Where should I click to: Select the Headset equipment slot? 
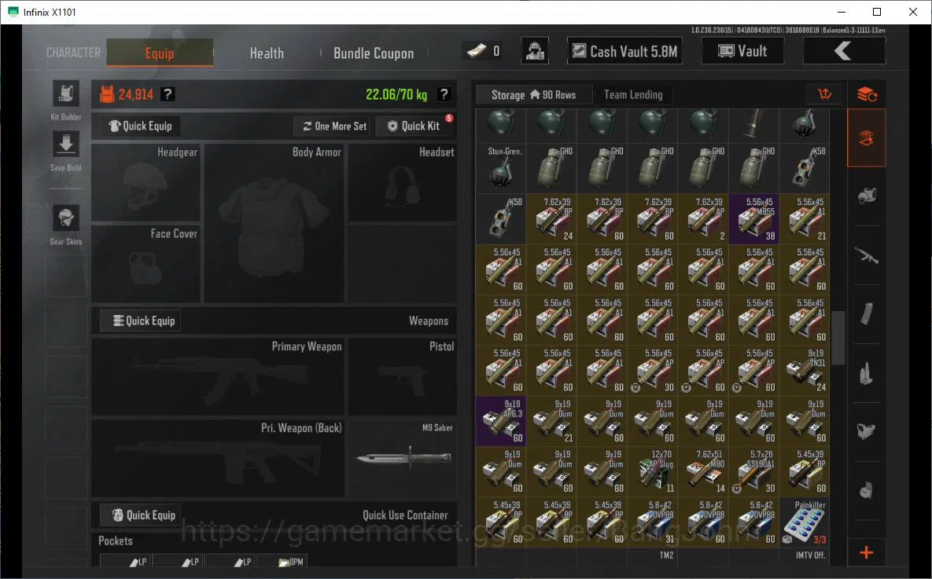pyautogui.click(x=403, y=183)
